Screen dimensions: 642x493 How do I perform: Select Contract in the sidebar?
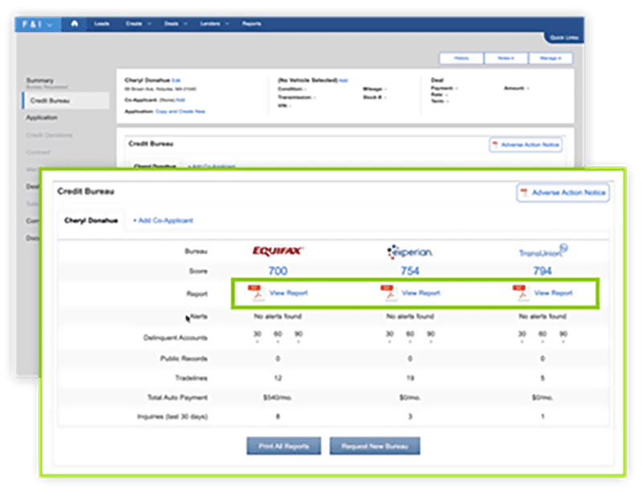(38, 152)
